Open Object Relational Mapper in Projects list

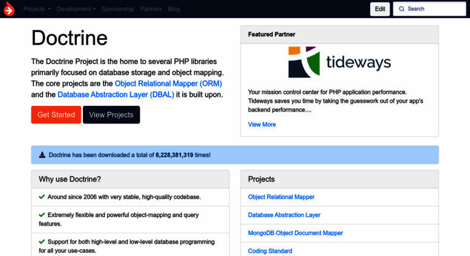tap(281, 197)
